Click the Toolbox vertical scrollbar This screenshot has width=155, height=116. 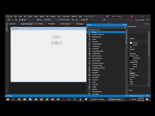126,62
